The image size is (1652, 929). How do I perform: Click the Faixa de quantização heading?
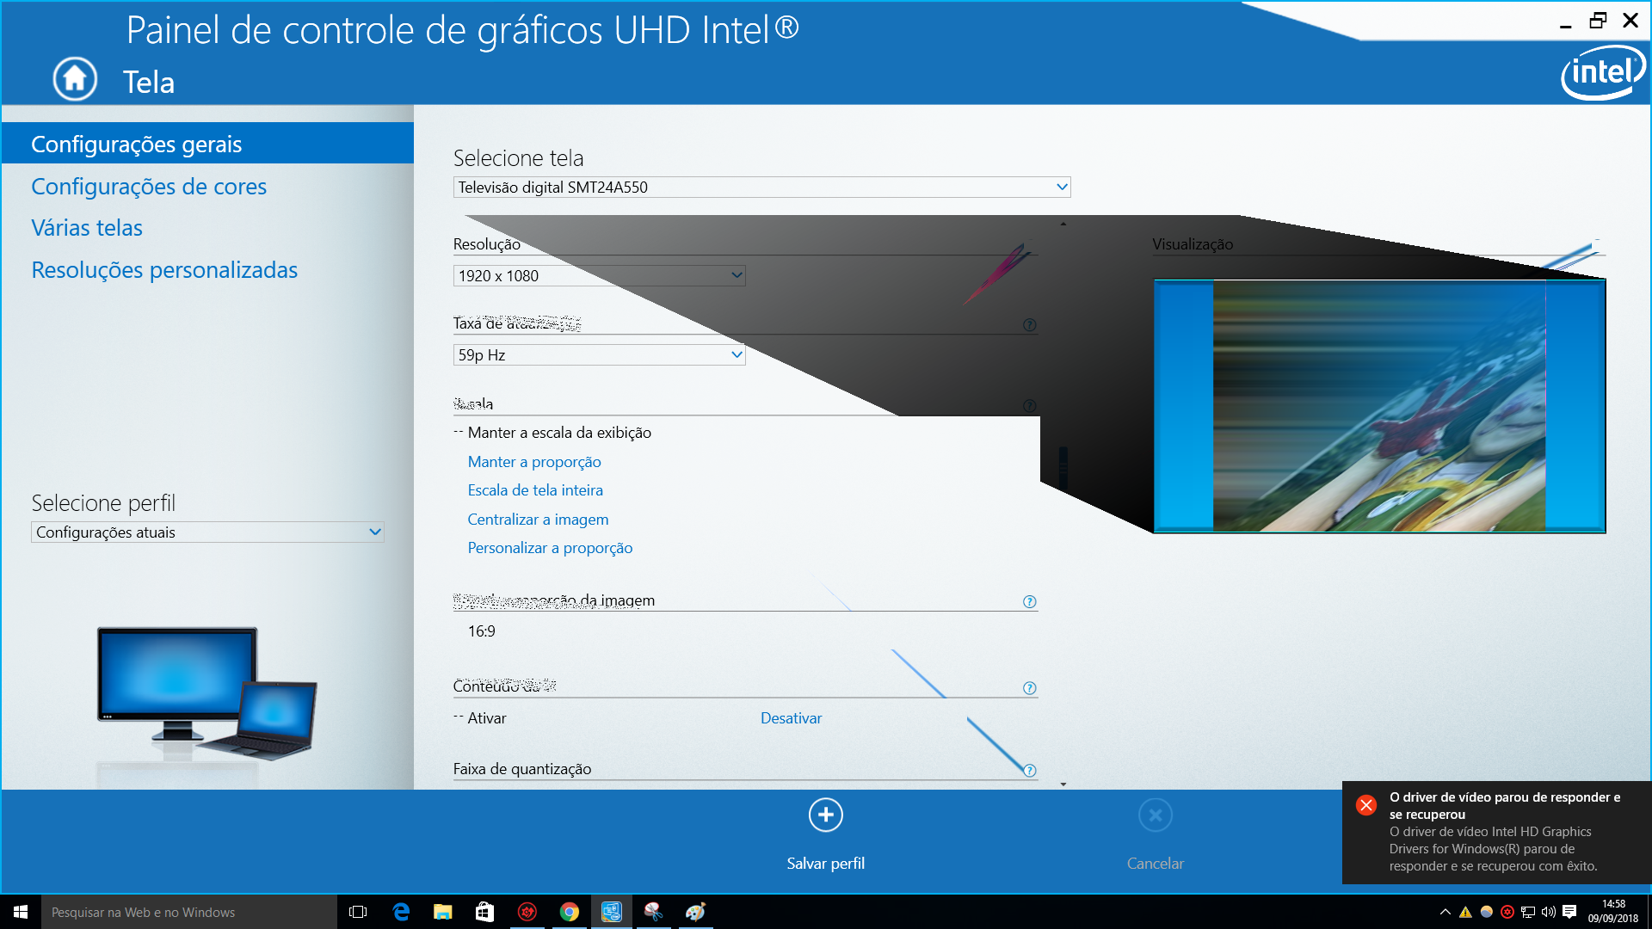[x=522, y=769]
